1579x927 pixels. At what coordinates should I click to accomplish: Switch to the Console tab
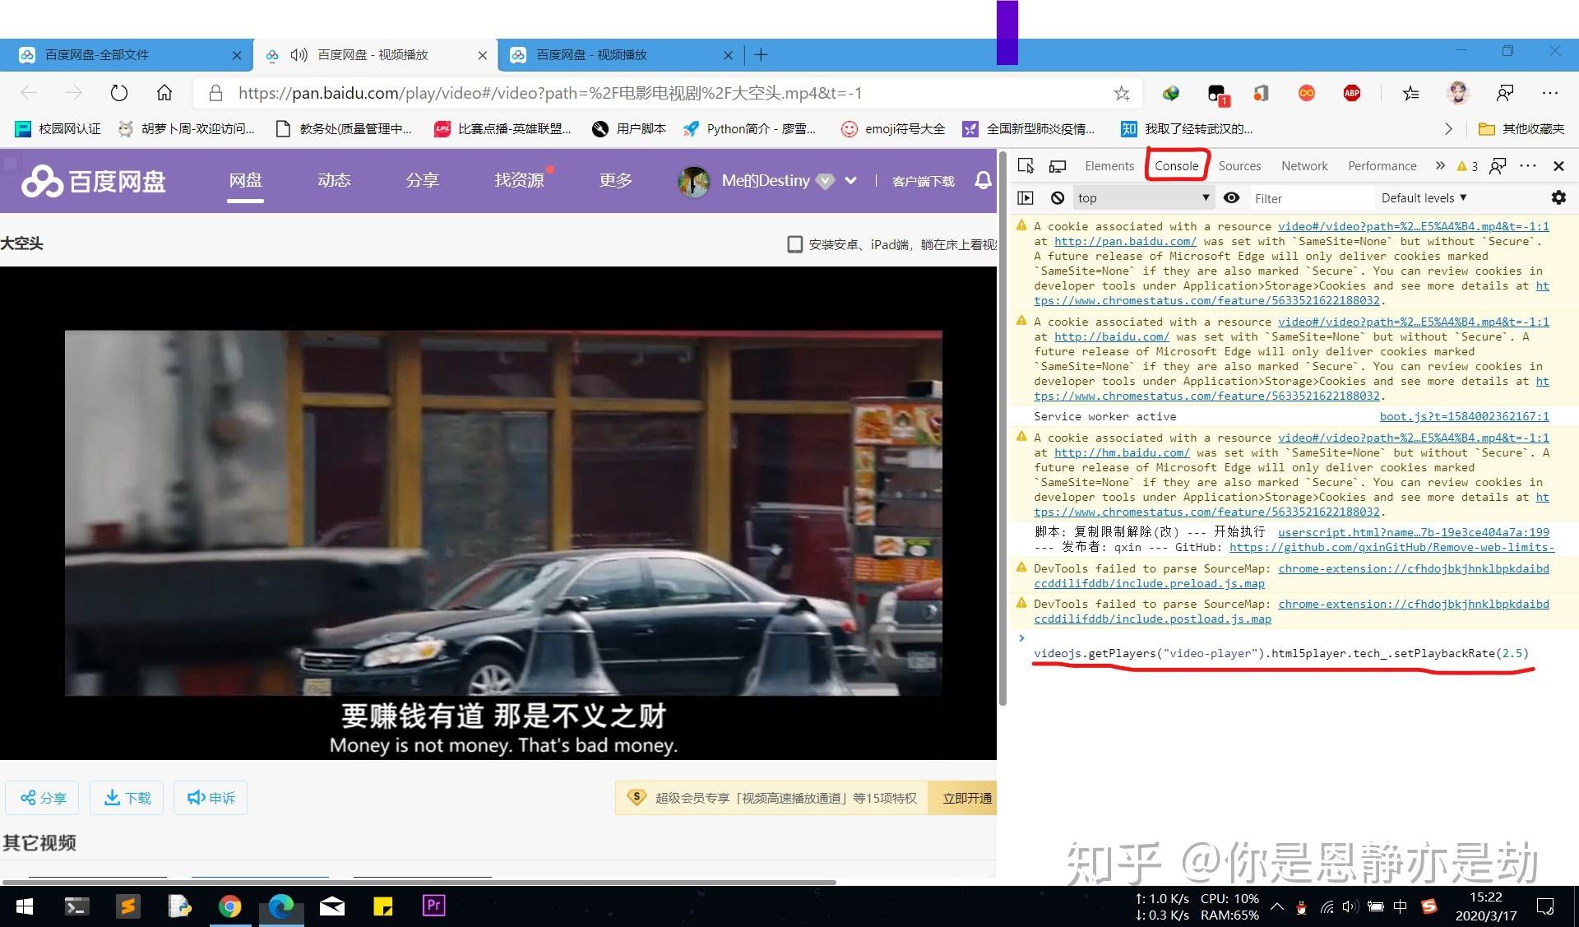1176,166
